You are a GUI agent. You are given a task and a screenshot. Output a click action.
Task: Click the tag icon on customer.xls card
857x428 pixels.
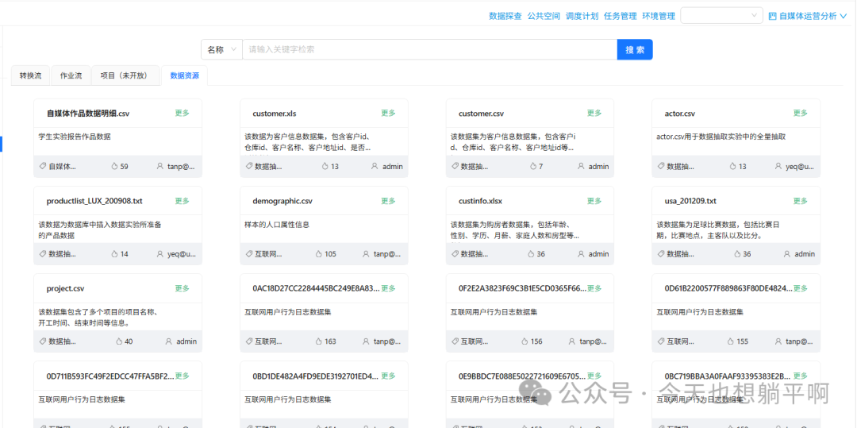pyautogui.click(x=248, y=166)
